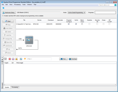Click the Add File button
Screen dimensions: 118x92
point(8,35)
